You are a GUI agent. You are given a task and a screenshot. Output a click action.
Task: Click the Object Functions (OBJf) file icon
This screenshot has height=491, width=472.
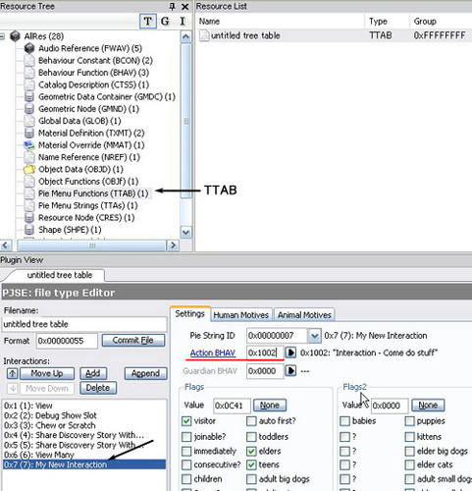tap(29, 182)
